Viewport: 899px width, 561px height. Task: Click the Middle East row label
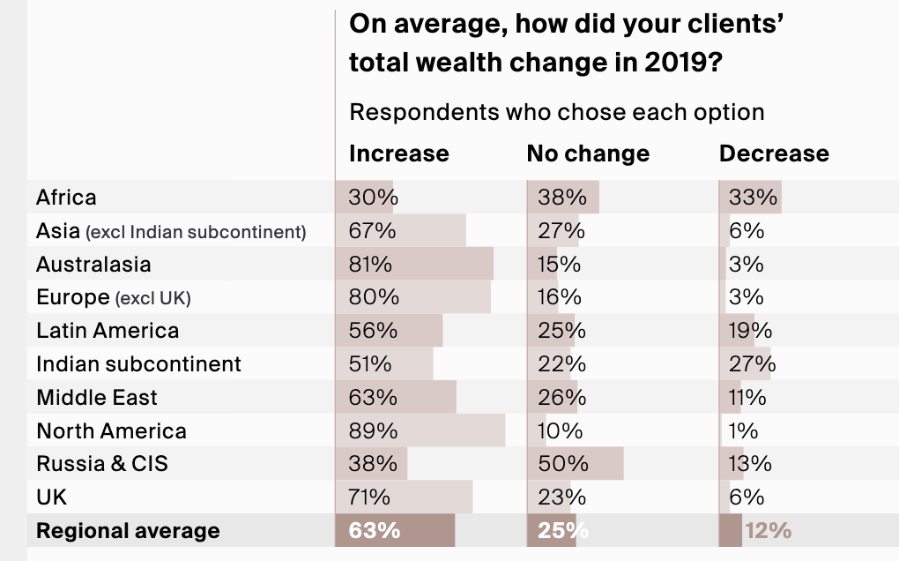97,398
